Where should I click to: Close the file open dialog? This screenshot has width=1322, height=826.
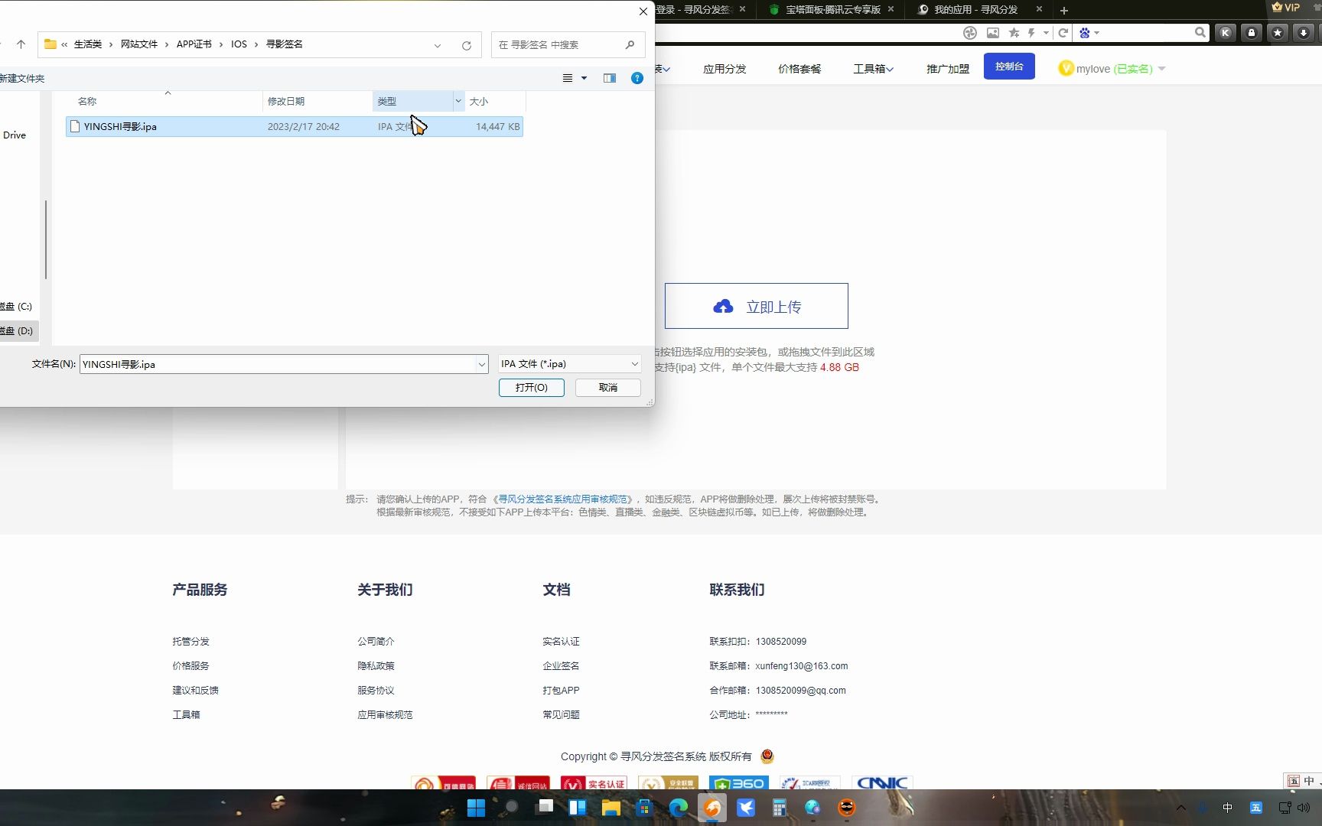(643, 11)
